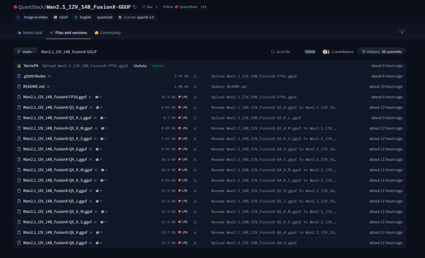Download the FusionX-Q5_1.gguf file
The image size is (425, 258).
pyautogui.click(x=195, y=201)
